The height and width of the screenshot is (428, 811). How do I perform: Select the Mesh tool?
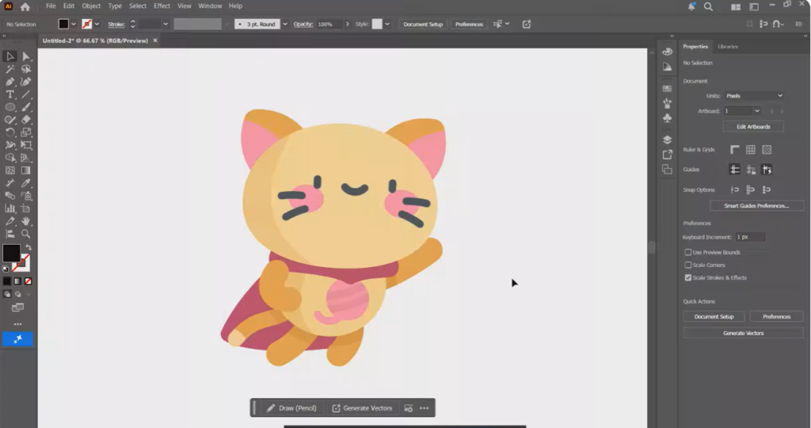[10, 170]
